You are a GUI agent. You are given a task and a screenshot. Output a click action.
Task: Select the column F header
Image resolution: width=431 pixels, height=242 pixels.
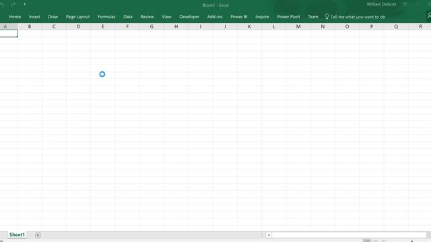(x=127, y=27)
